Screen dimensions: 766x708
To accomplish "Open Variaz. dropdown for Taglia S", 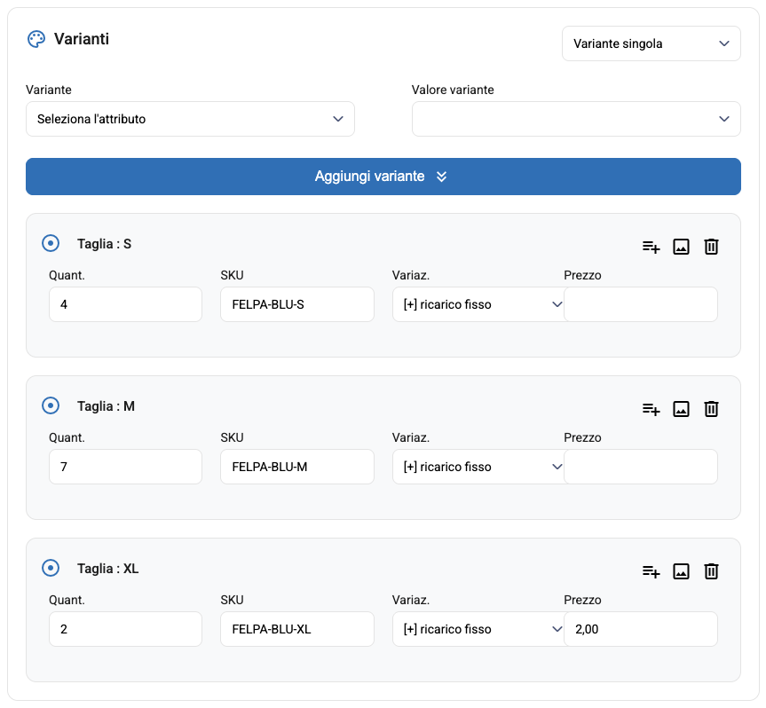I will 478,304.
